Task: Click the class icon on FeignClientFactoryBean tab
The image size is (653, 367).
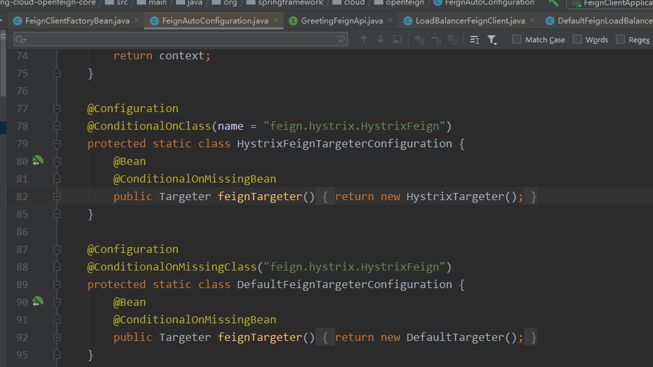Action: tap(18, 21)
